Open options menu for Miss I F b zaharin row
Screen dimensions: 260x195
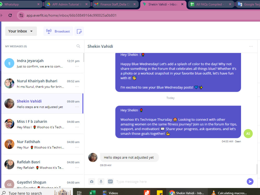click(x=77, y=127)
